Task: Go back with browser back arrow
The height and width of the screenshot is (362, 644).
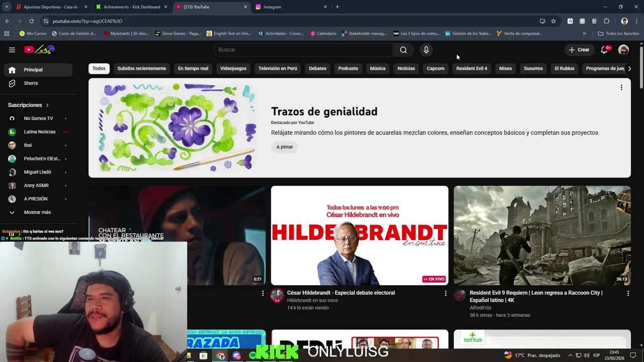Action: pyautogui.click(x=7, y=21)
